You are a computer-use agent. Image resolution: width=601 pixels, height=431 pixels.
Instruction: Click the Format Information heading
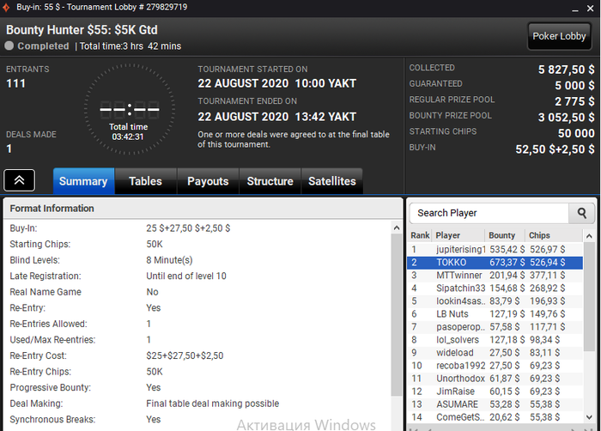point(52,209)
